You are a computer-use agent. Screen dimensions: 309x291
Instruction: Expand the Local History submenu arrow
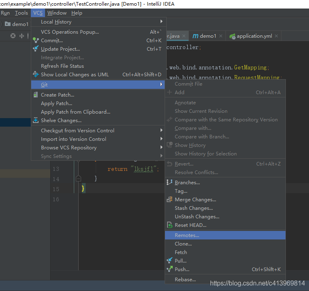pyautogui.click(x=161, y=21)
